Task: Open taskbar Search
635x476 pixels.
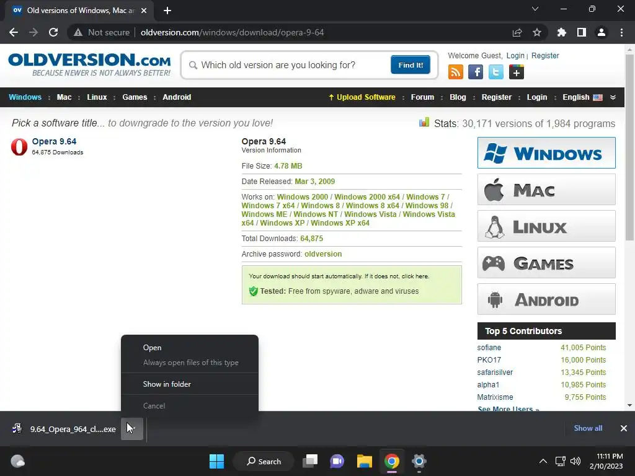Action: tap(264, 461)
